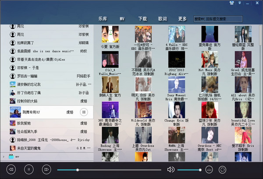The height and width of the screenshot is (179, 263).
Task: Select song 社会摇第九季
Action: (51, 131)
